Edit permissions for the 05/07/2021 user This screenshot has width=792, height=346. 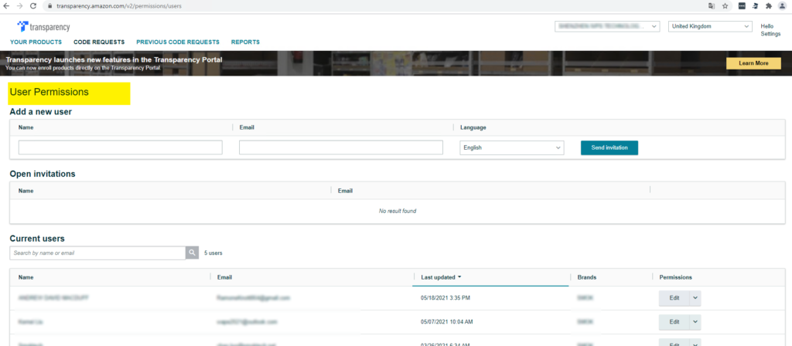[674, 322]
